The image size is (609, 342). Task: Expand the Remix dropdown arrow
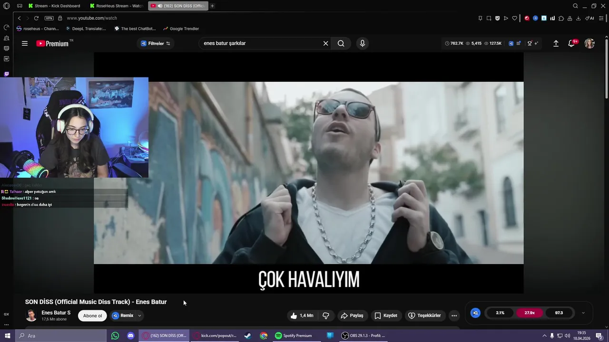[x=139, y=315]
